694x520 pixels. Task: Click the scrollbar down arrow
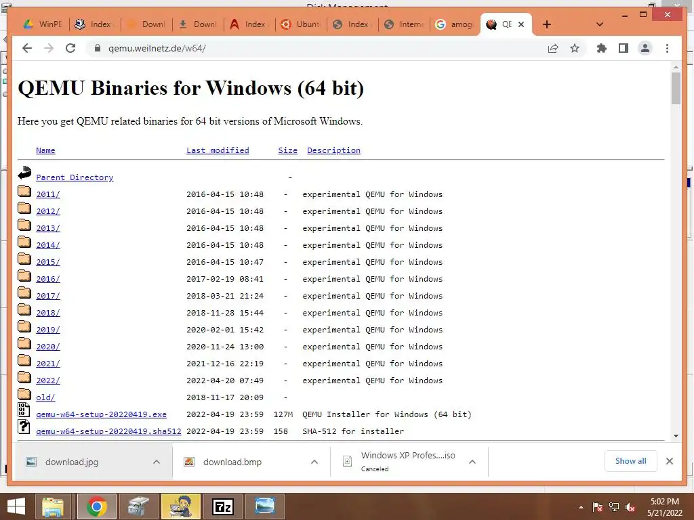point(676,436)
